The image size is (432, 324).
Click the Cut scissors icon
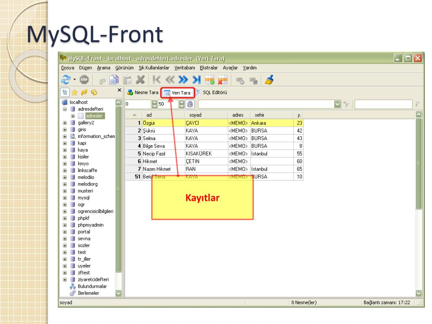(102, 80)
